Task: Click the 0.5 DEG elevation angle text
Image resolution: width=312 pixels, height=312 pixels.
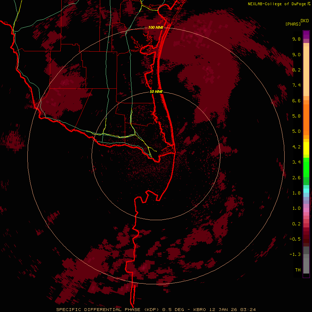Action: [173, 310]
